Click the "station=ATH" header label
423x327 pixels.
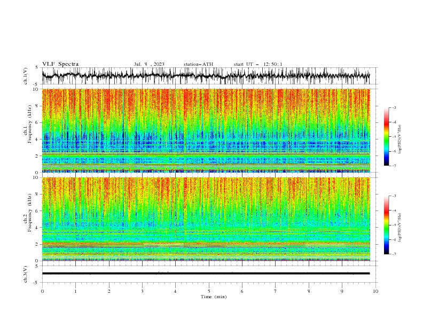point(198,64)
